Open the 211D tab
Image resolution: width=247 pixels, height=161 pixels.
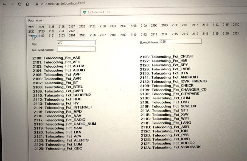pyautogui.click(x=236, y=25)
